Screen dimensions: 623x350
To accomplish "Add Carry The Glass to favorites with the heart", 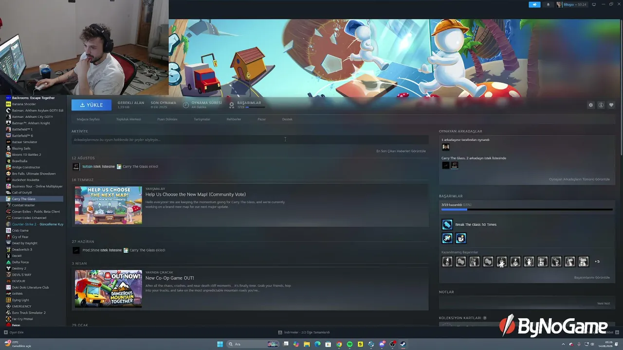I will 611,105.
